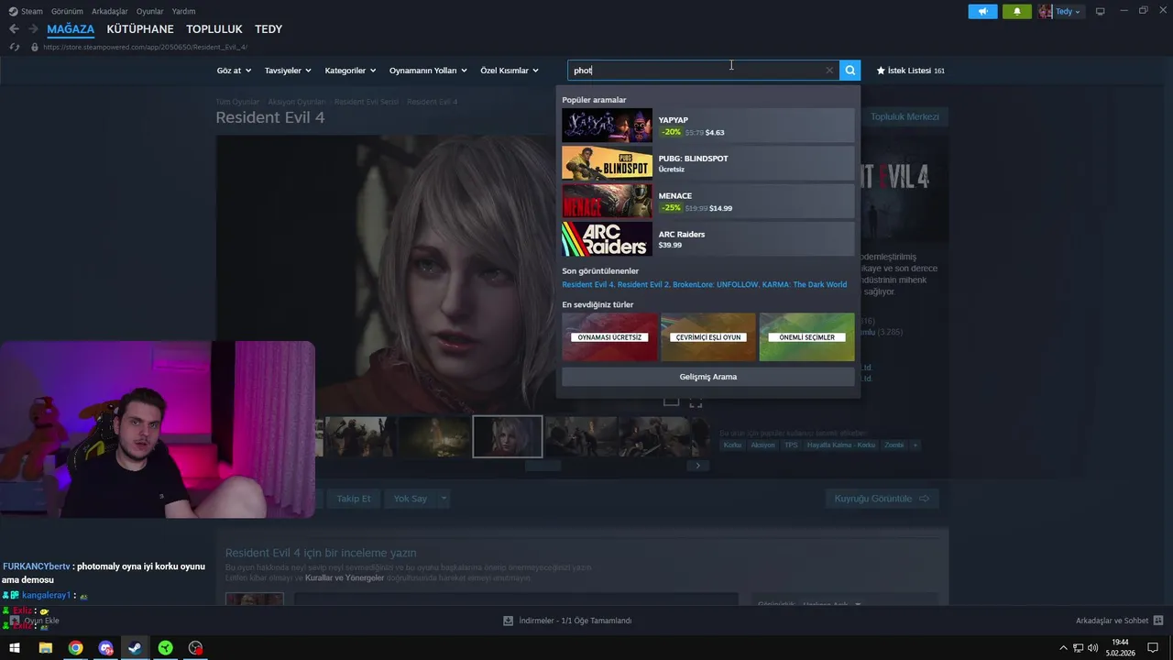The height and width of the screenshot is (660, 1173).
Task: Toggle fullscreen for the screenshot viewer
Action: [696, 401]
